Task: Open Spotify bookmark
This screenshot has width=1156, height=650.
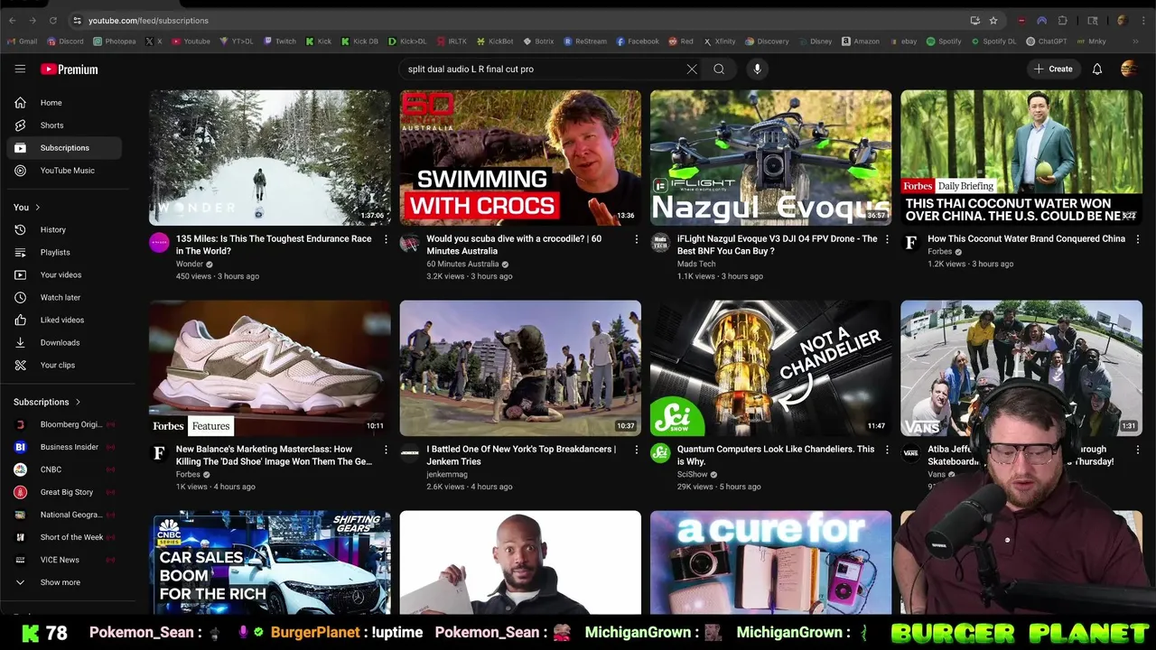Action: click(944, 42)
